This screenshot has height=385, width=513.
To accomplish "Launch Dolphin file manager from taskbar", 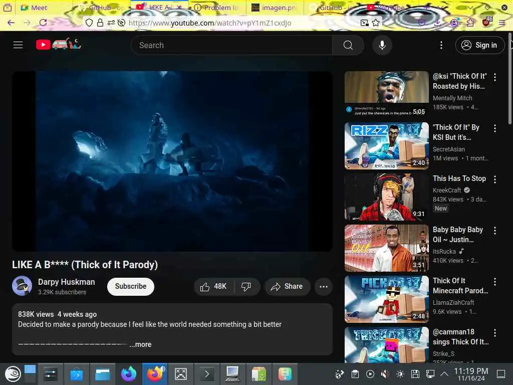I will coord(102,374).
